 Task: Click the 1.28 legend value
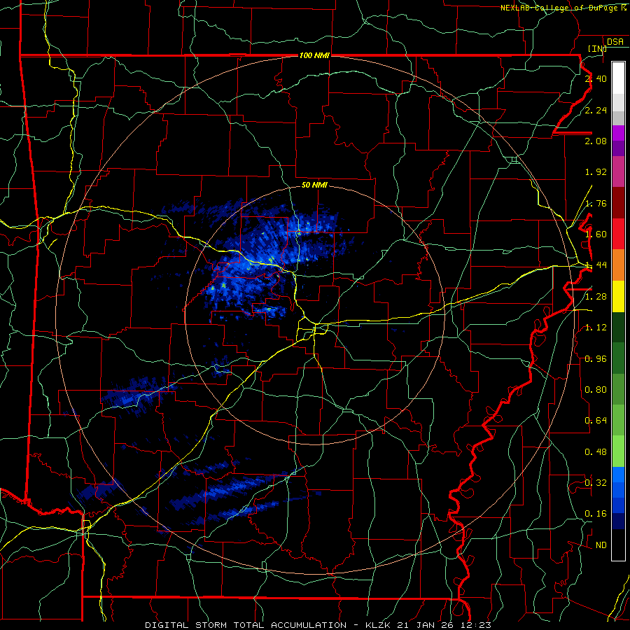click(x=596, y=297)
